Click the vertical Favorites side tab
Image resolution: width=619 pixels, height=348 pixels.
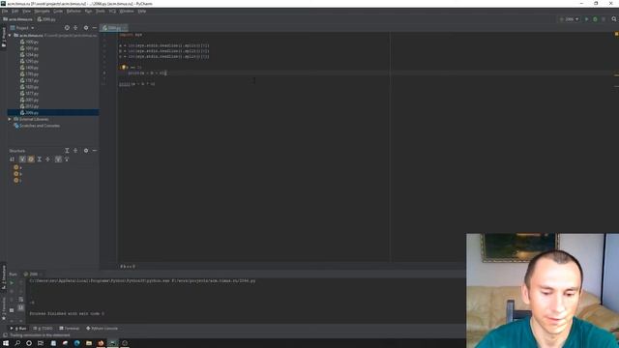click(4, 307)
